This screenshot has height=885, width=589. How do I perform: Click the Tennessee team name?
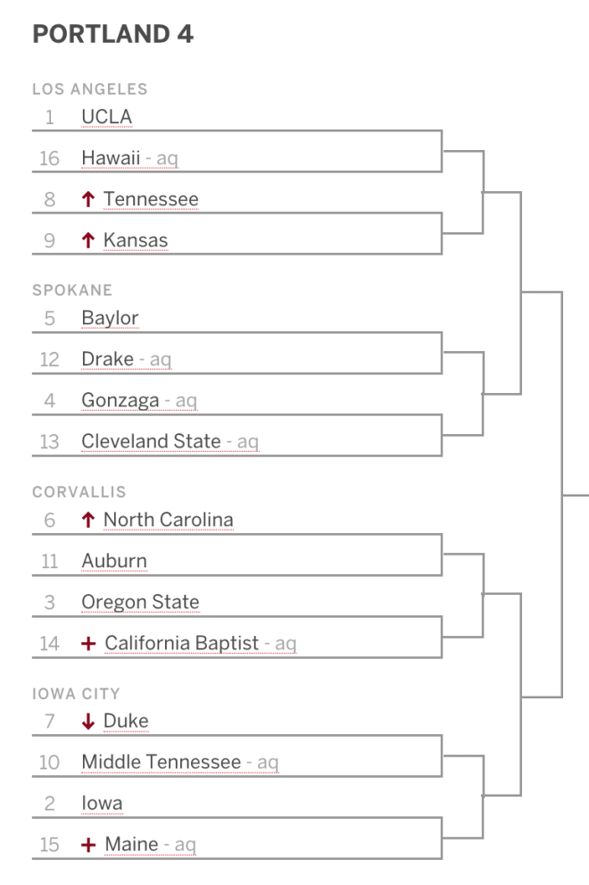151,199
